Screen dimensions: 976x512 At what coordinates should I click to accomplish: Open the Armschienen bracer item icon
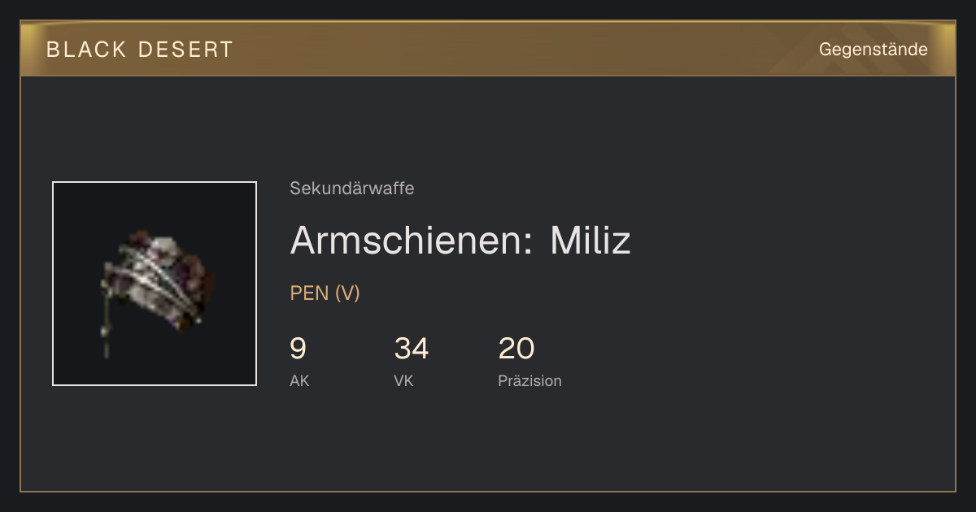[x=155, y=284]
